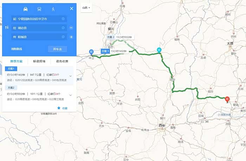Image resolution: width=246 pixels, height=161 pixels.
Task: Select the 方案 2 route label on the map
Action: pyautogui.click(x=110, y=37)
